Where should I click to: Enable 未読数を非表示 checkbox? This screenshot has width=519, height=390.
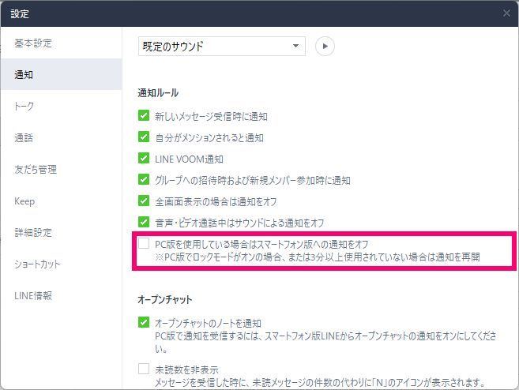click(144, 369)
